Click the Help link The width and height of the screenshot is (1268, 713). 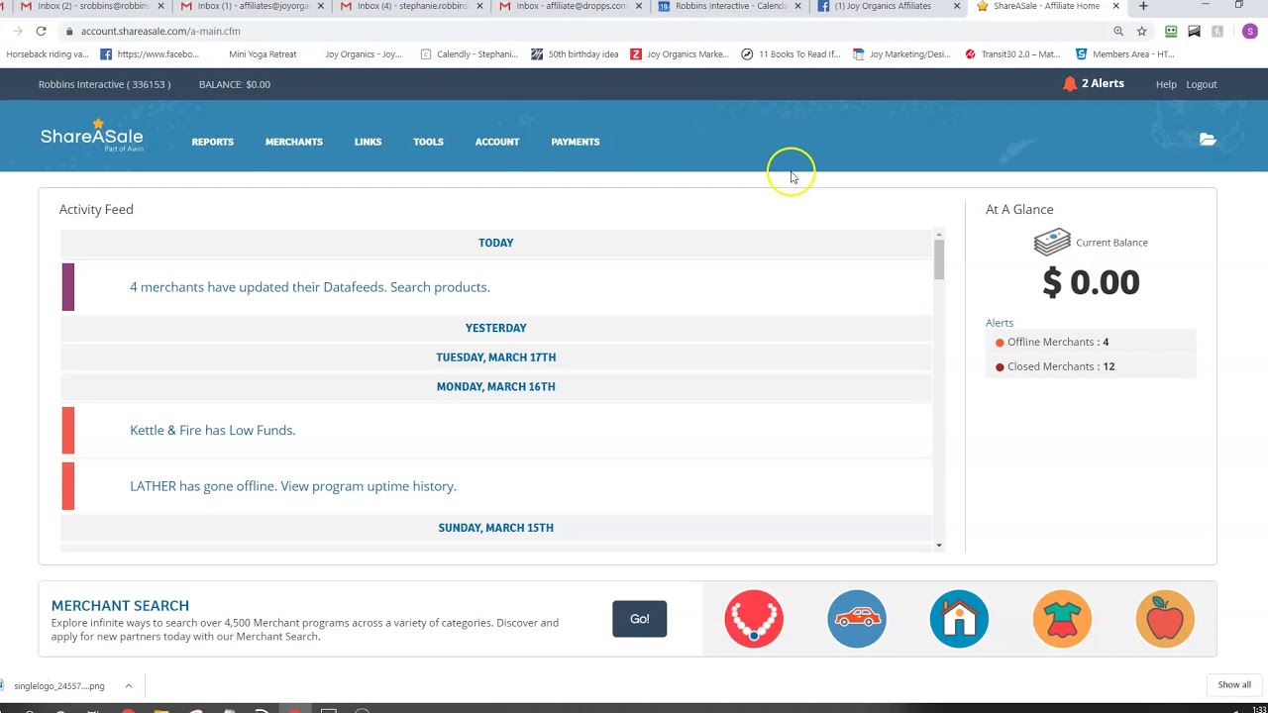click(x=1166, y=84)
